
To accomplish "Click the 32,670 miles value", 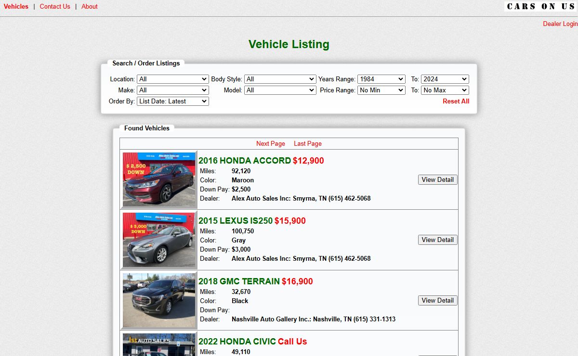I will (x=241, y=292).
